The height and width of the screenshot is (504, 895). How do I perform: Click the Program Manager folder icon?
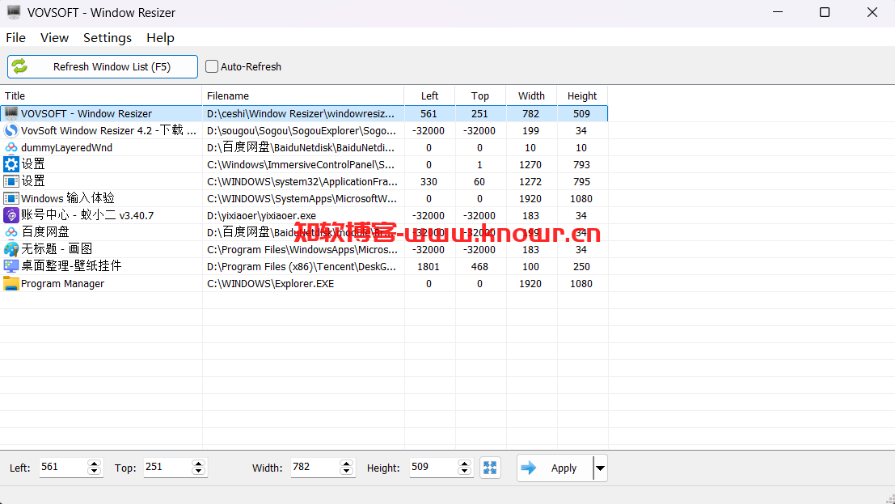coord(11,283)
